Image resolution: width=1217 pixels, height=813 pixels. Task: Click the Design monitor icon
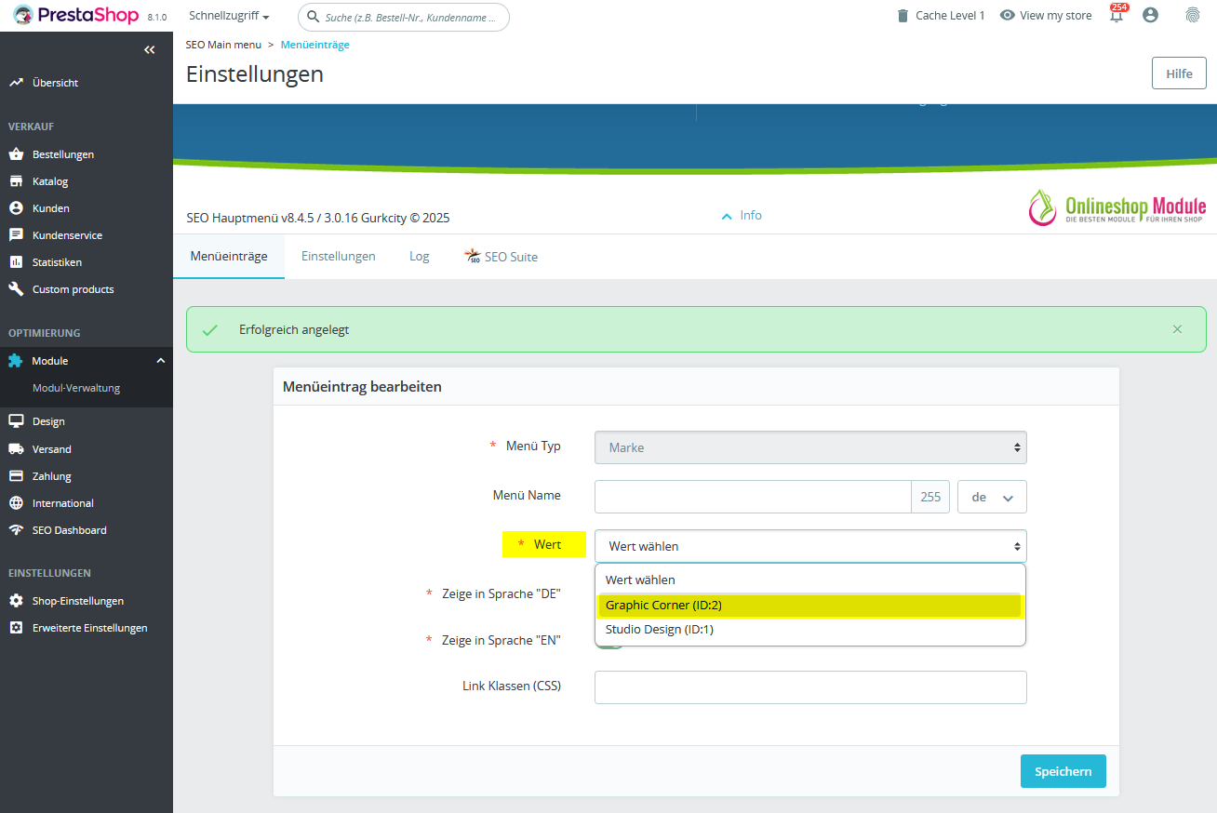pyautogui.click(x=16, y=421)
